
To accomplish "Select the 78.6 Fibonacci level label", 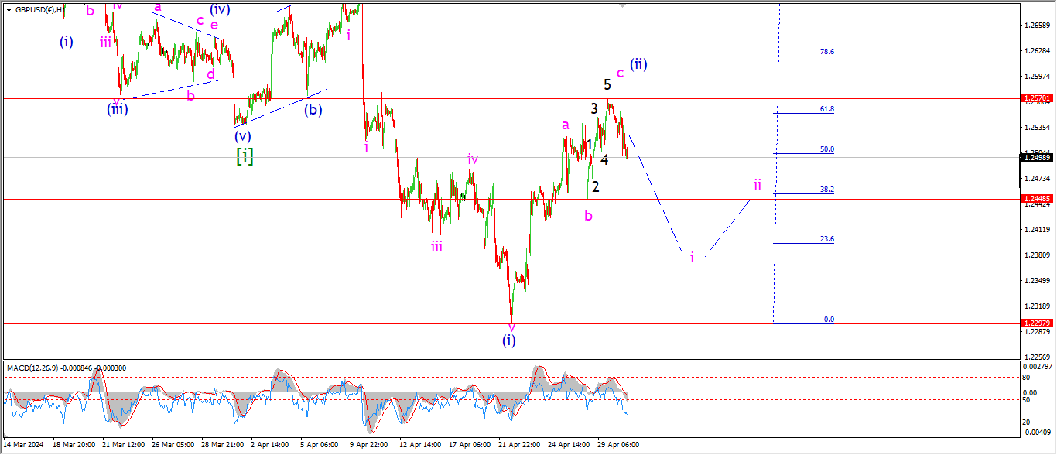I will coord(827,52).
